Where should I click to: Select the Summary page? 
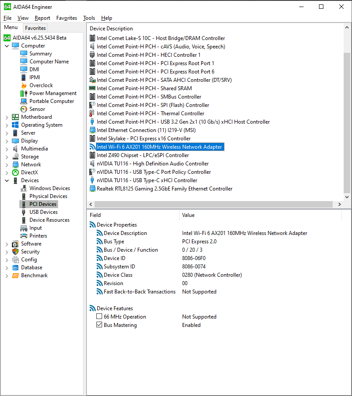click(x=40, y=54)
